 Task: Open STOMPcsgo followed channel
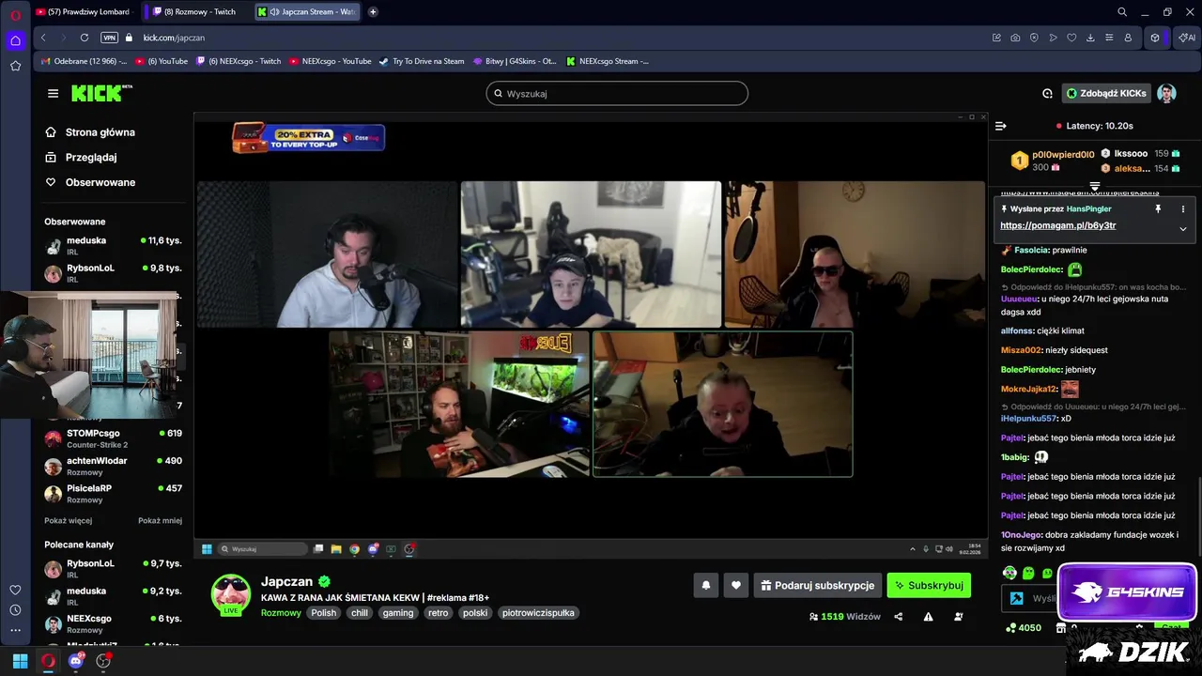tap(113, 438)
